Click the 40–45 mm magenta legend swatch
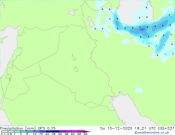Screen dimensions: 175x135 (75, 131)
